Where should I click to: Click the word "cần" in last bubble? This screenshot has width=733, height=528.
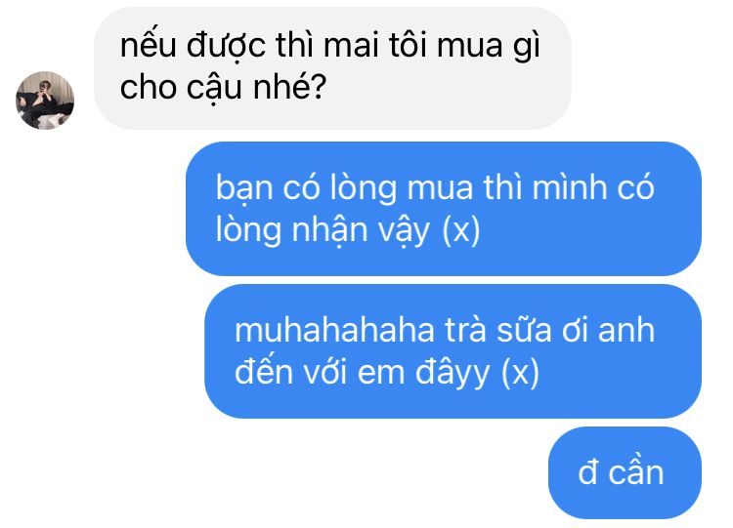point(636,472)
